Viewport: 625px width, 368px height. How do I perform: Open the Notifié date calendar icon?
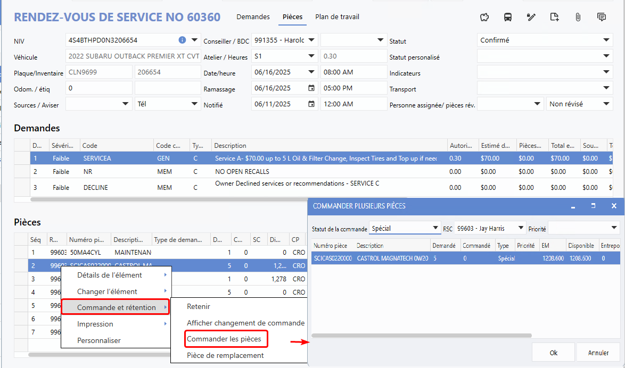coord(311,104)
